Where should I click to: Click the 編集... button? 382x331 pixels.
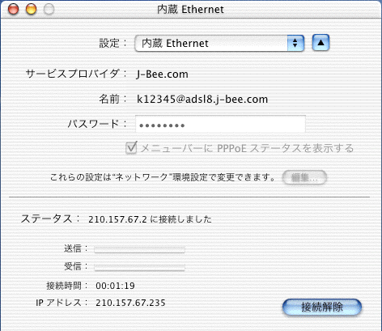304,177
